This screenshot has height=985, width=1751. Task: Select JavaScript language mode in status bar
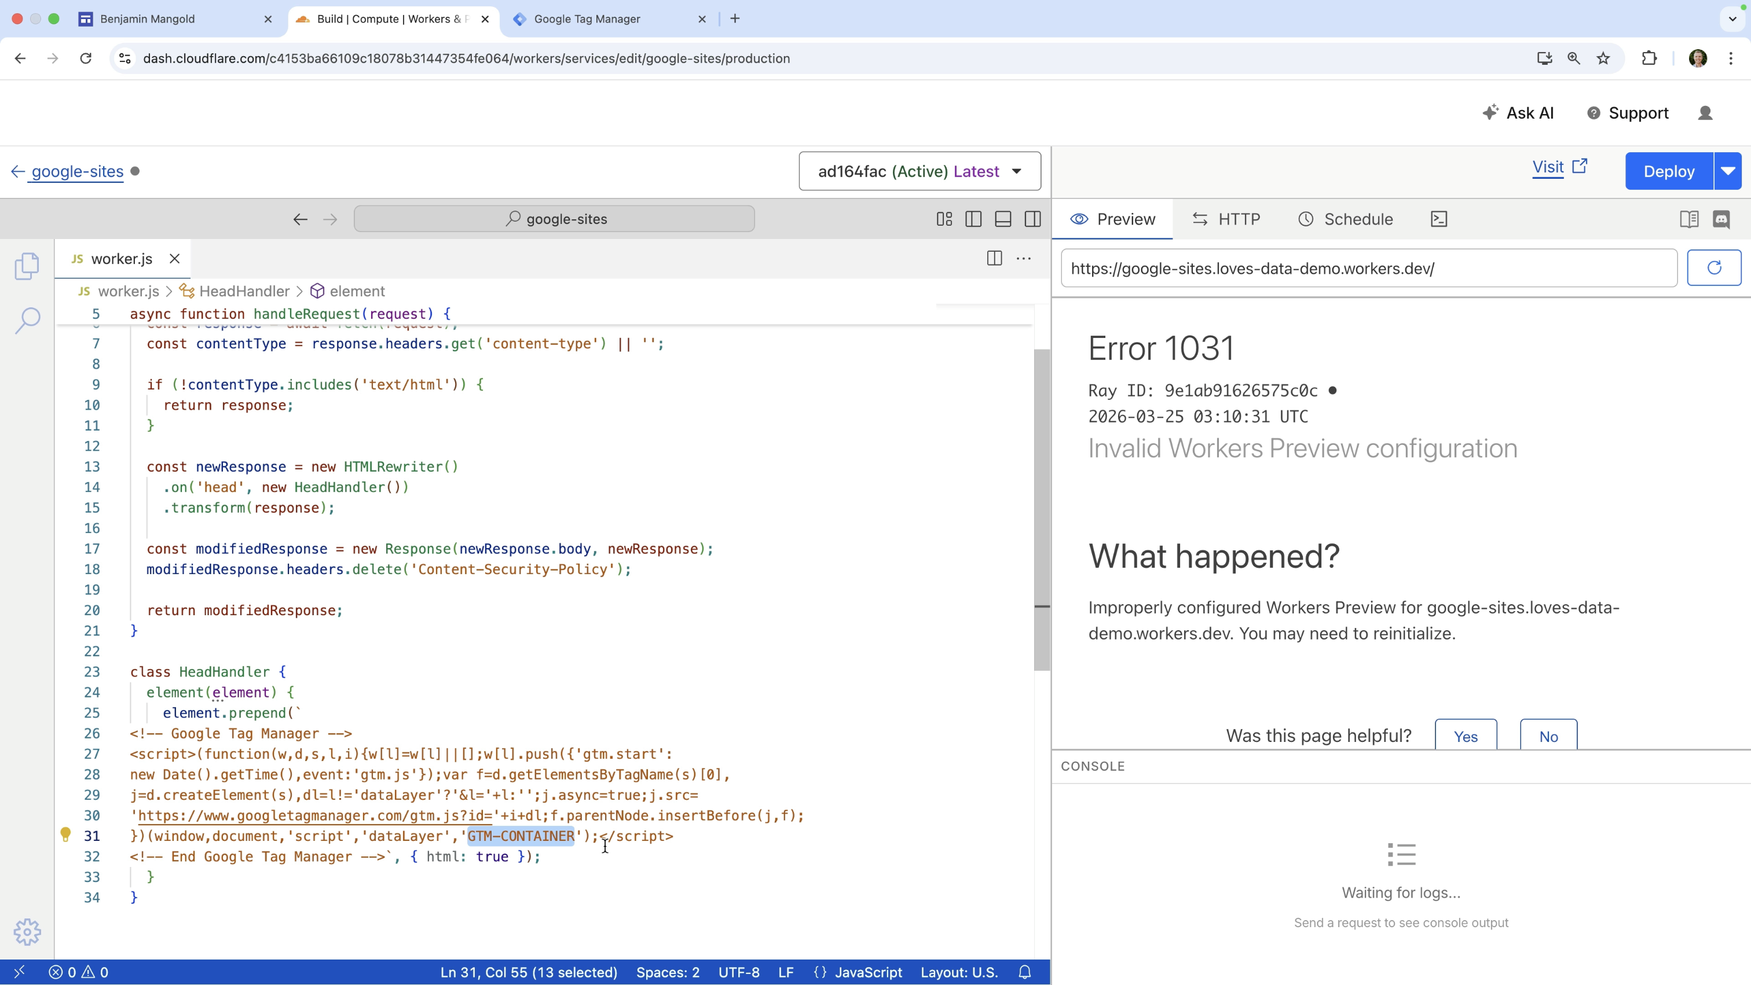[868, 972]
